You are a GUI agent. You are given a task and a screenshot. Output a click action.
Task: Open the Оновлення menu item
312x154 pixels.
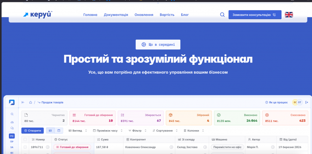[x=144, y=15]
